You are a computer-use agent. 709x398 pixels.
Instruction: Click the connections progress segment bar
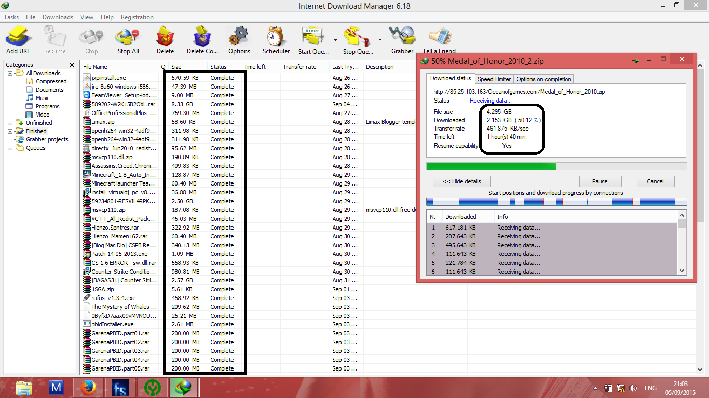(x=556, y=202)
